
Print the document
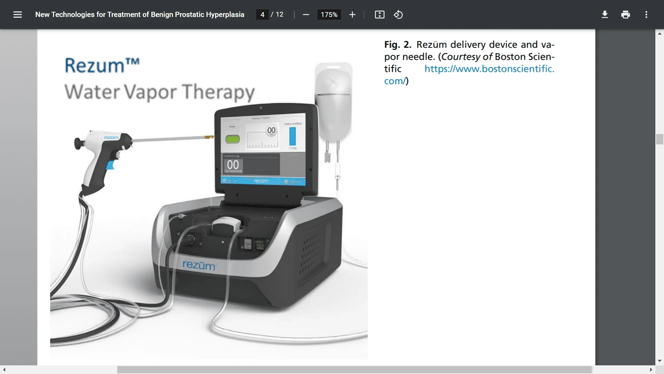626,15
